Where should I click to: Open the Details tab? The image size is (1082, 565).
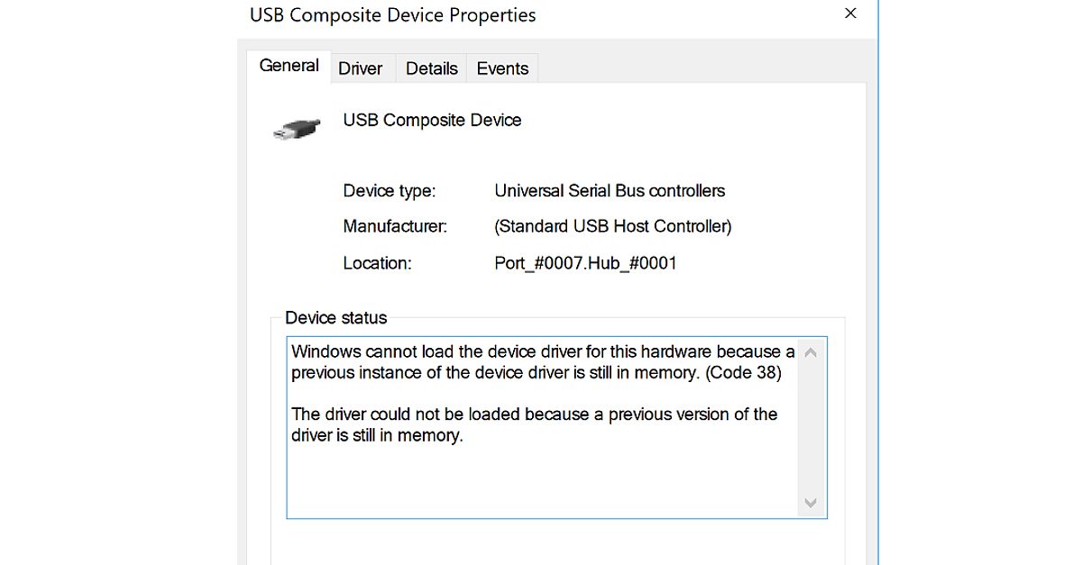[x=431, y=68]
